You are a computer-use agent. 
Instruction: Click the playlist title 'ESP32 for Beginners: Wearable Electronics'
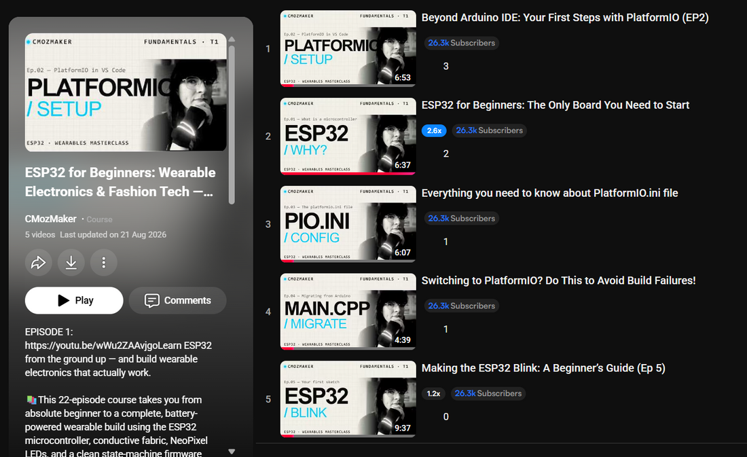(x=120, y=182)
